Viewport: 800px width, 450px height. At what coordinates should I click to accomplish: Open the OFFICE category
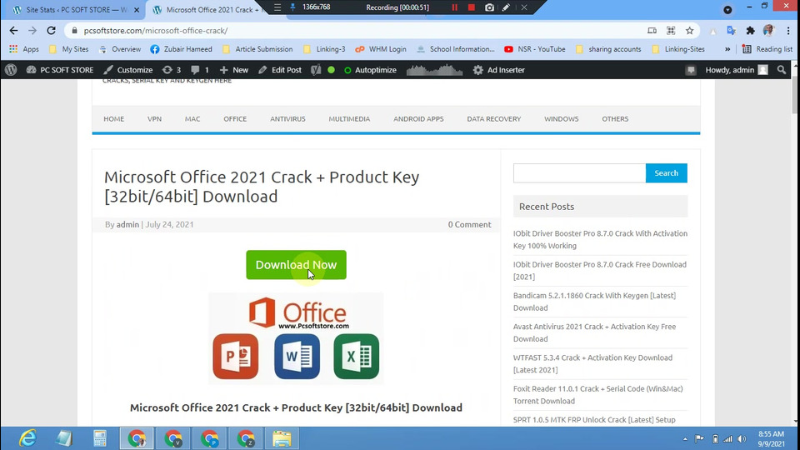pyautogui.click(x=235, y=119)
